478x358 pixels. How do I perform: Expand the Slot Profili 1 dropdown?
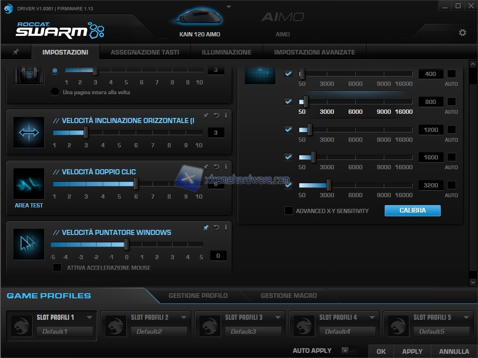point(89,317)
